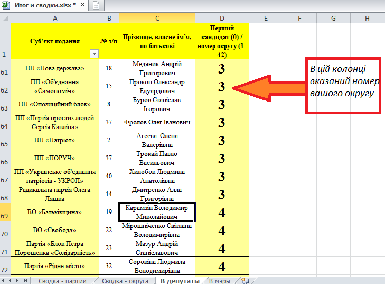The image size is (385, 284).
Task: Close the Итог и сводки.xlsx document tab
Action: tap(83, 5)
